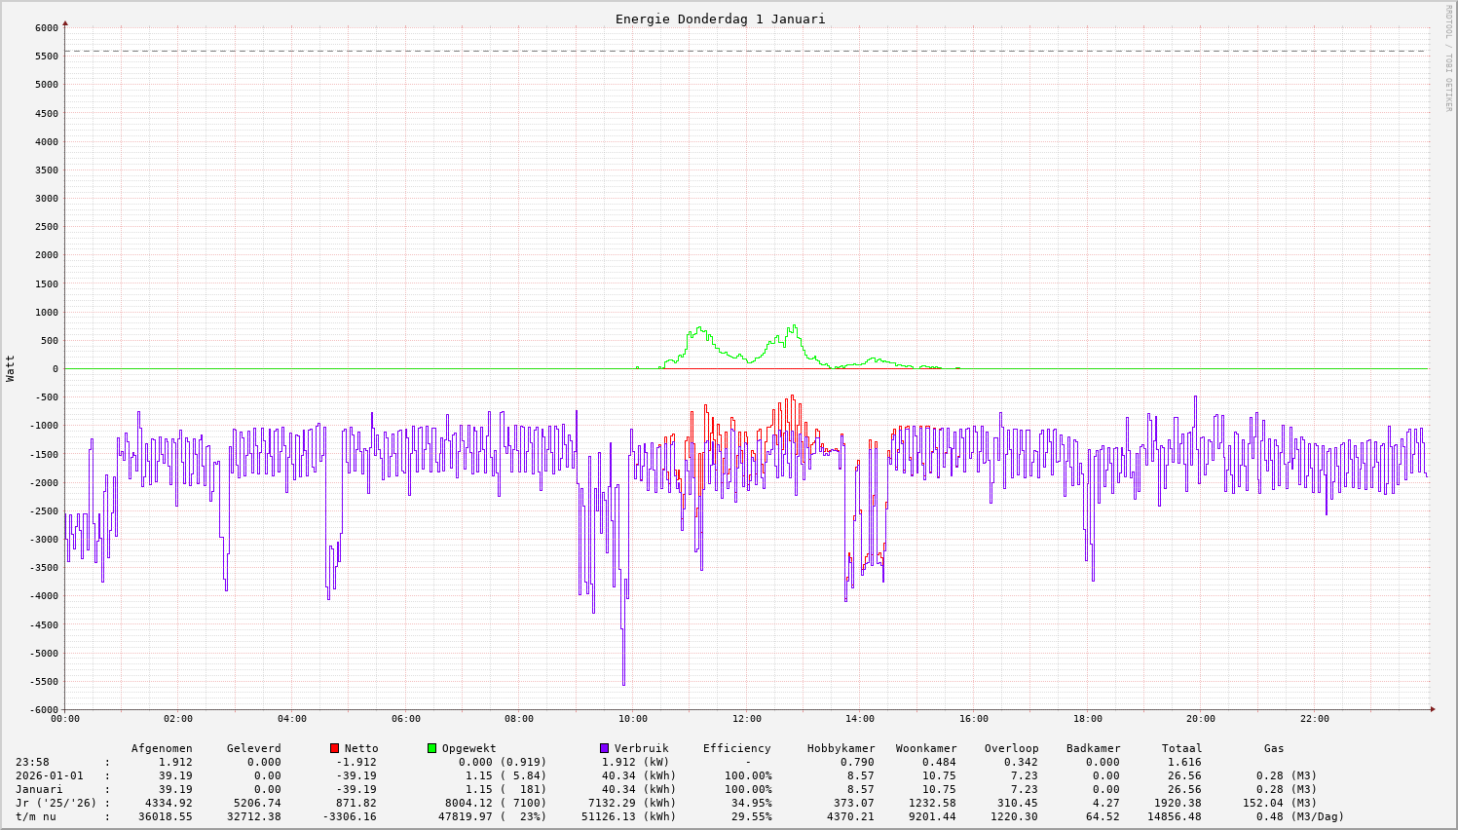The height and width of the screenshot is (830, 1458).
Task: Click the 12:00 time axis label
Action: point(747,719)
